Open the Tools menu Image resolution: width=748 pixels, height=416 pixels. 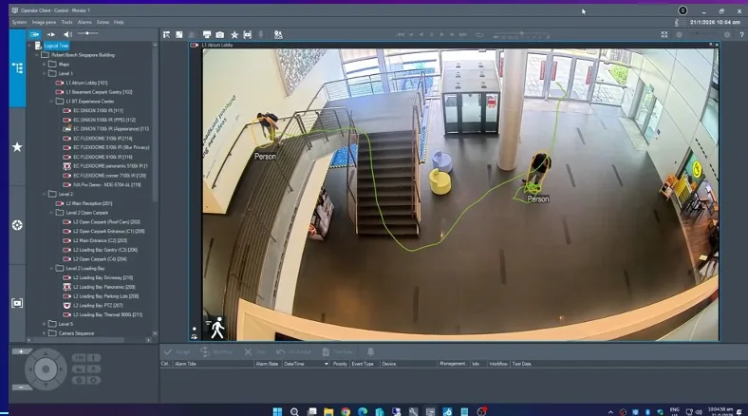coord(66,22)
